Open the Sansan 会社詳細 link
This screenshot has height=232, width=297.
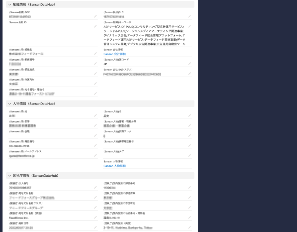pyautogui.click(x=114, y=54)
